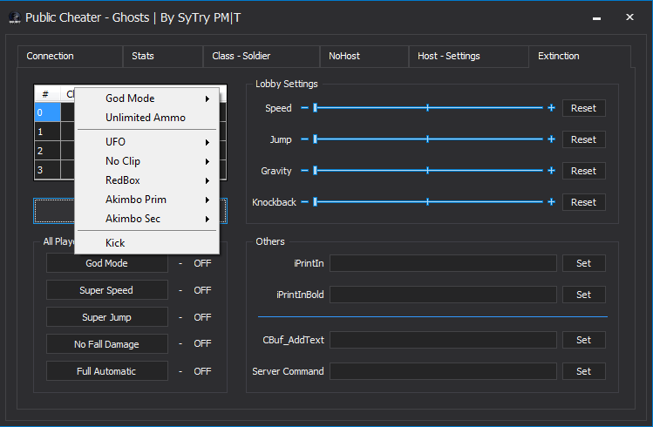This screenshot has height=427, width=653.
Task: Expand the Akimbo Prim submenu arrow
Action: point(207,200)
